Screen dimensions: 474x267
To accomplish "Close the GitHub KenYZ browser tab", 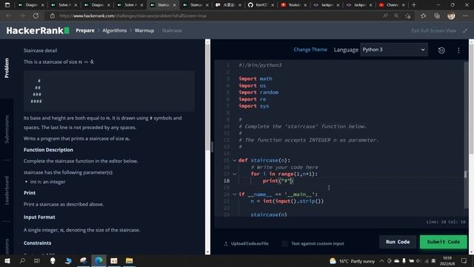I will pyautogui.click(x=273, y=5).
